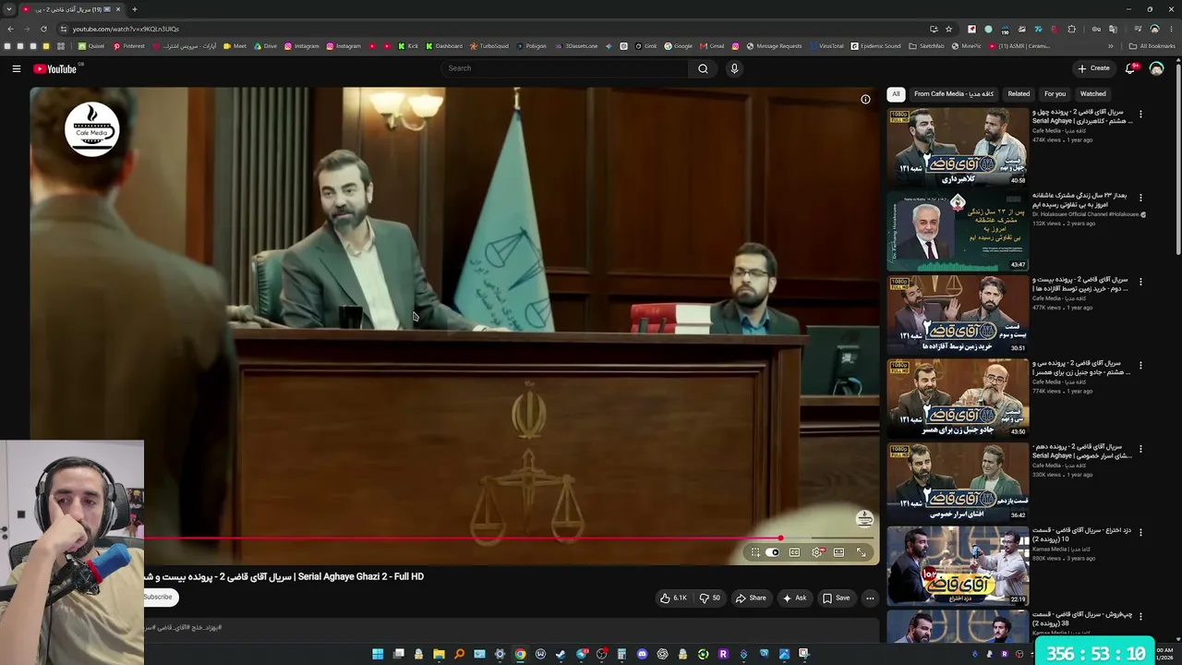Open the 22:19 Kamao Media video thumbnail

pyautogui.click(x=958, y=565)
